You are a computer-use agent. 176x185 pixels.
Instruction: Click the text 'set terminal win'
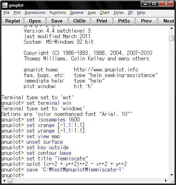point(49,103)
